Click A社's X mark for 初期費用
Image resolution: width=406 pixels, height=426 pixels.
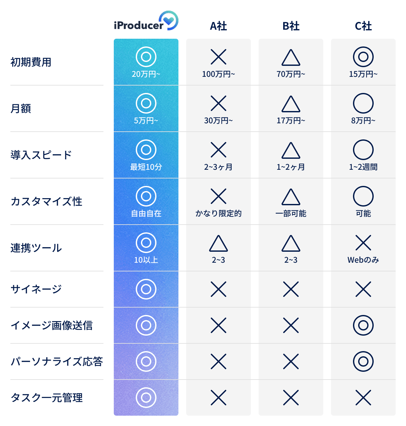pos(219,57)
